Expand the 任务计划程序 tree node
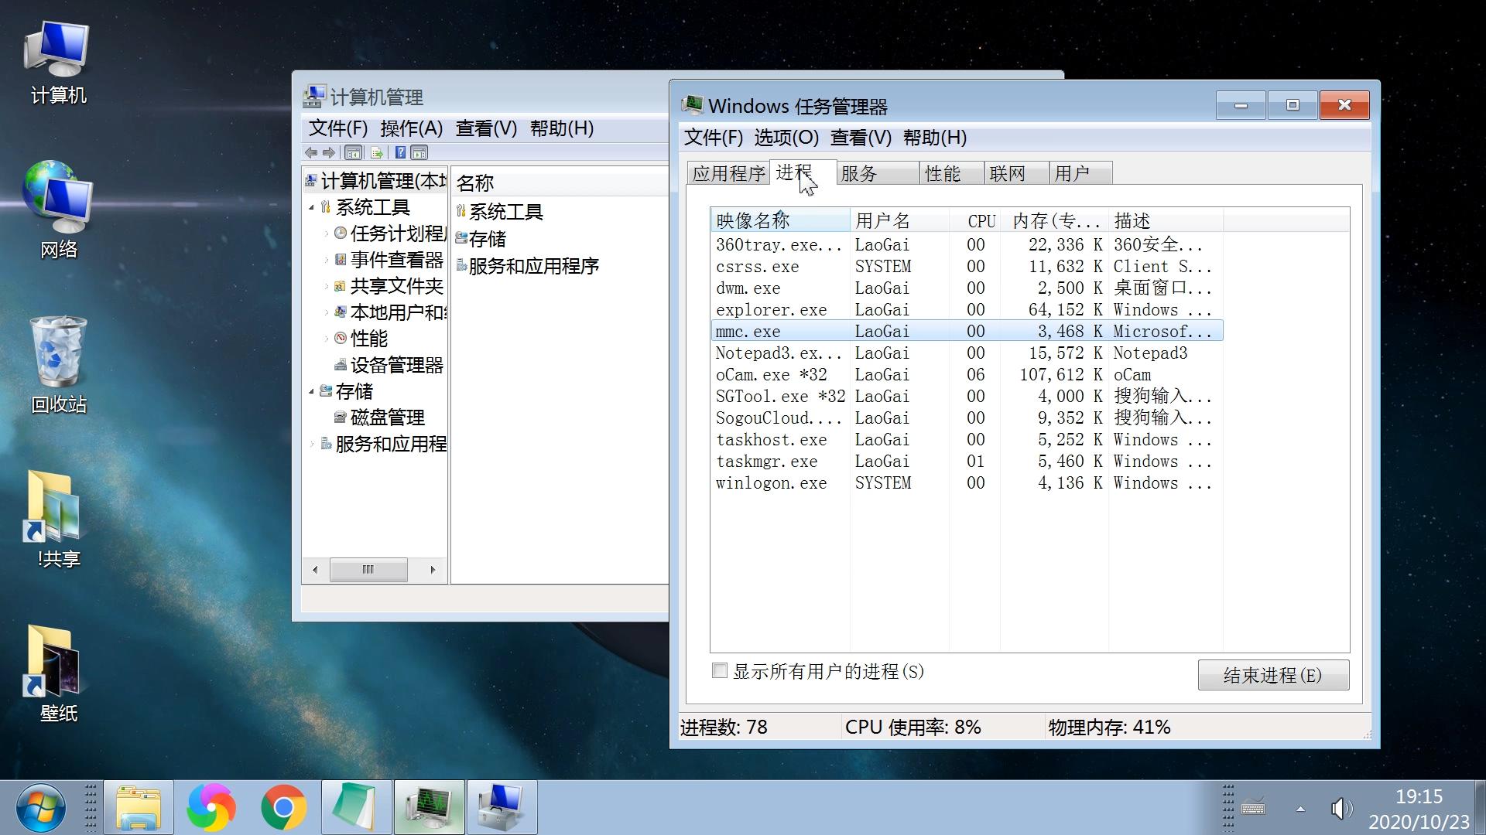 pos(326,233)
